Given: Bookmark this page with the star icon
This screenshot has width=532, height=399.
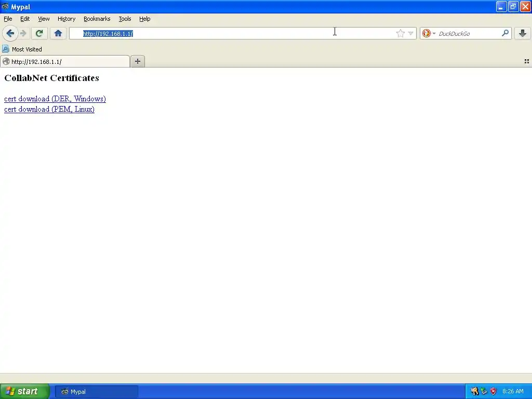Looking at the screenshot, I should 401,33.
